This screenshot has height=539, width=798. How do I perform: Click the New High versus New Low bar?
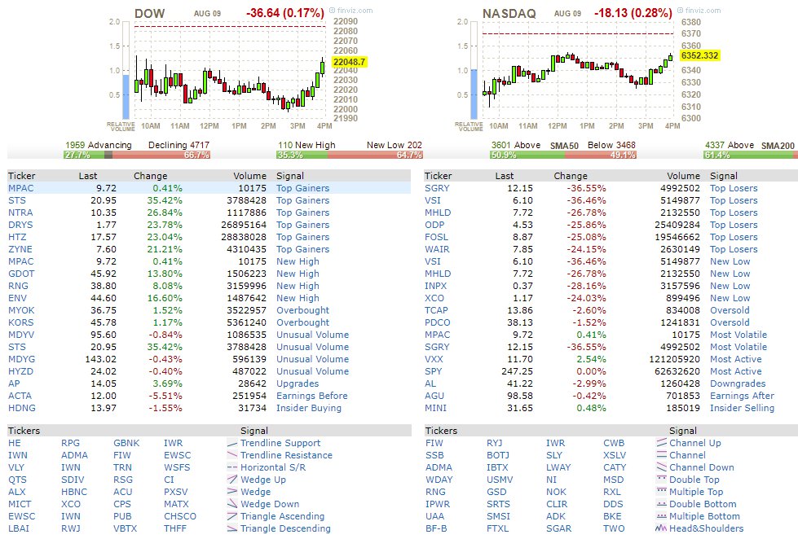(x=350, y=155)
